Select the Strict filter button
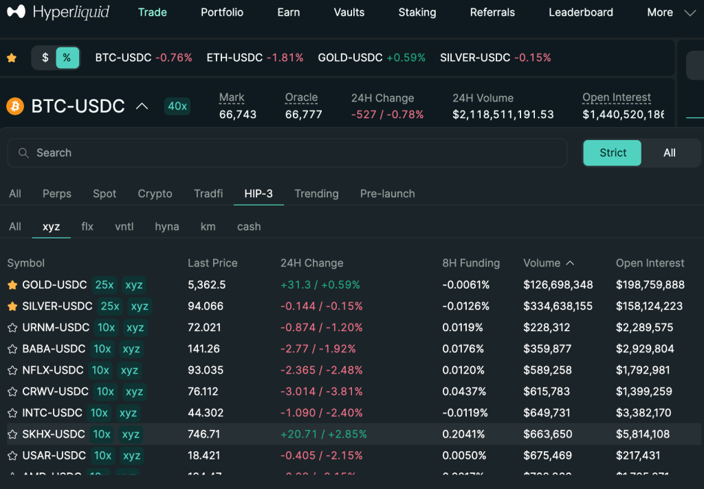Screen dimensions: 704x489 tap(612, 153)
